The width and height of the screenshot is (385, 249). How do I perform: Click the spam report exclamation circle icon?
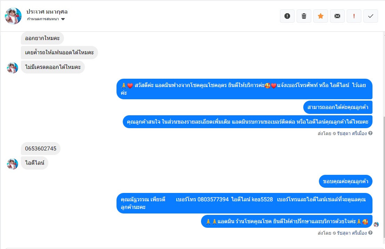tap(287, 16)
